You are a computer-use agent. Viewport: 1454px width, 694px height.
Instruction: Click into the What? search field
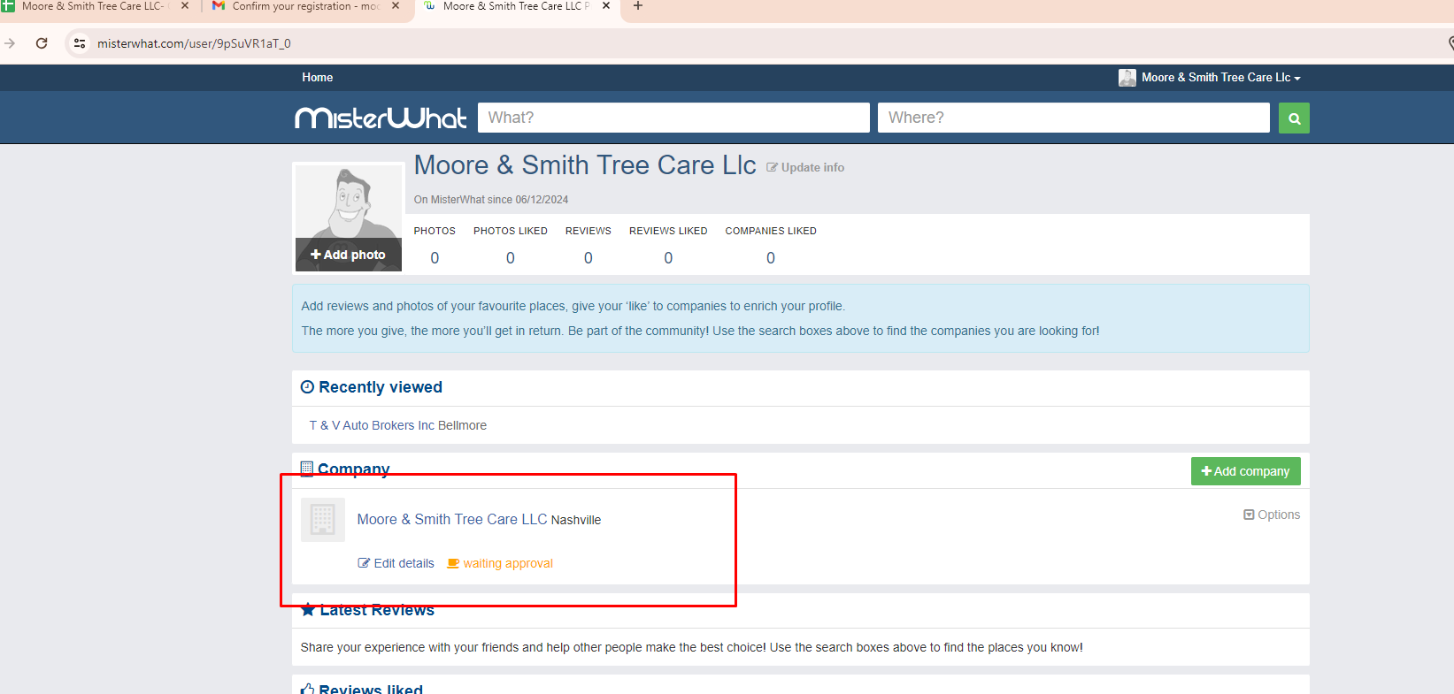point(673,118)
